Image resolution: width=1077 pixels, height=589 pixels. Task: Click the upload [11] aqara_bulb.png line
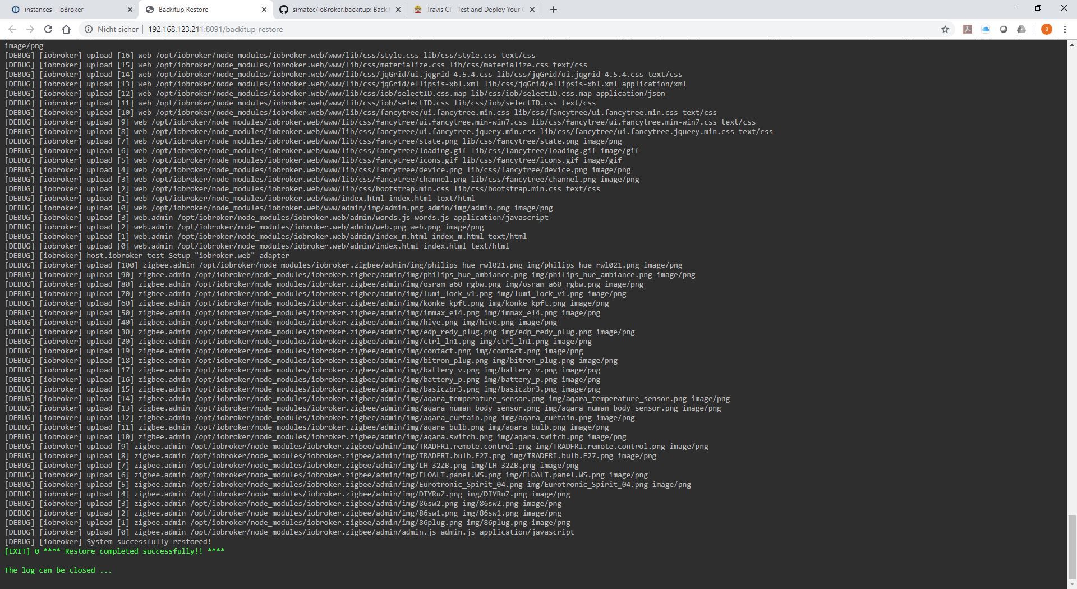[307, 427]
